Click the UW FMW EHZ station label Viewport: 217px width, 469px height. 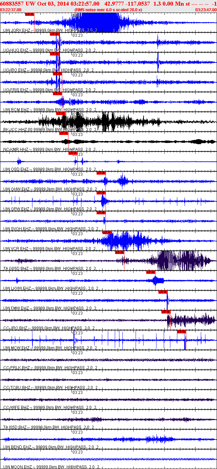pos(16,308)
